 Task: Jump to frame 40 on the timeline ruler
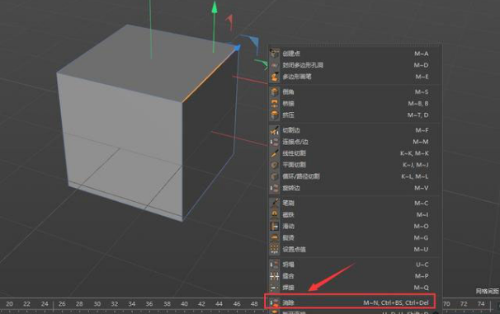[x=184, y=304]
